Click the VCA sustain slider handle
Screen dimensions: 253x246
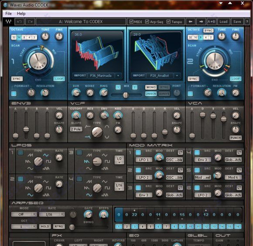point(213,116)
